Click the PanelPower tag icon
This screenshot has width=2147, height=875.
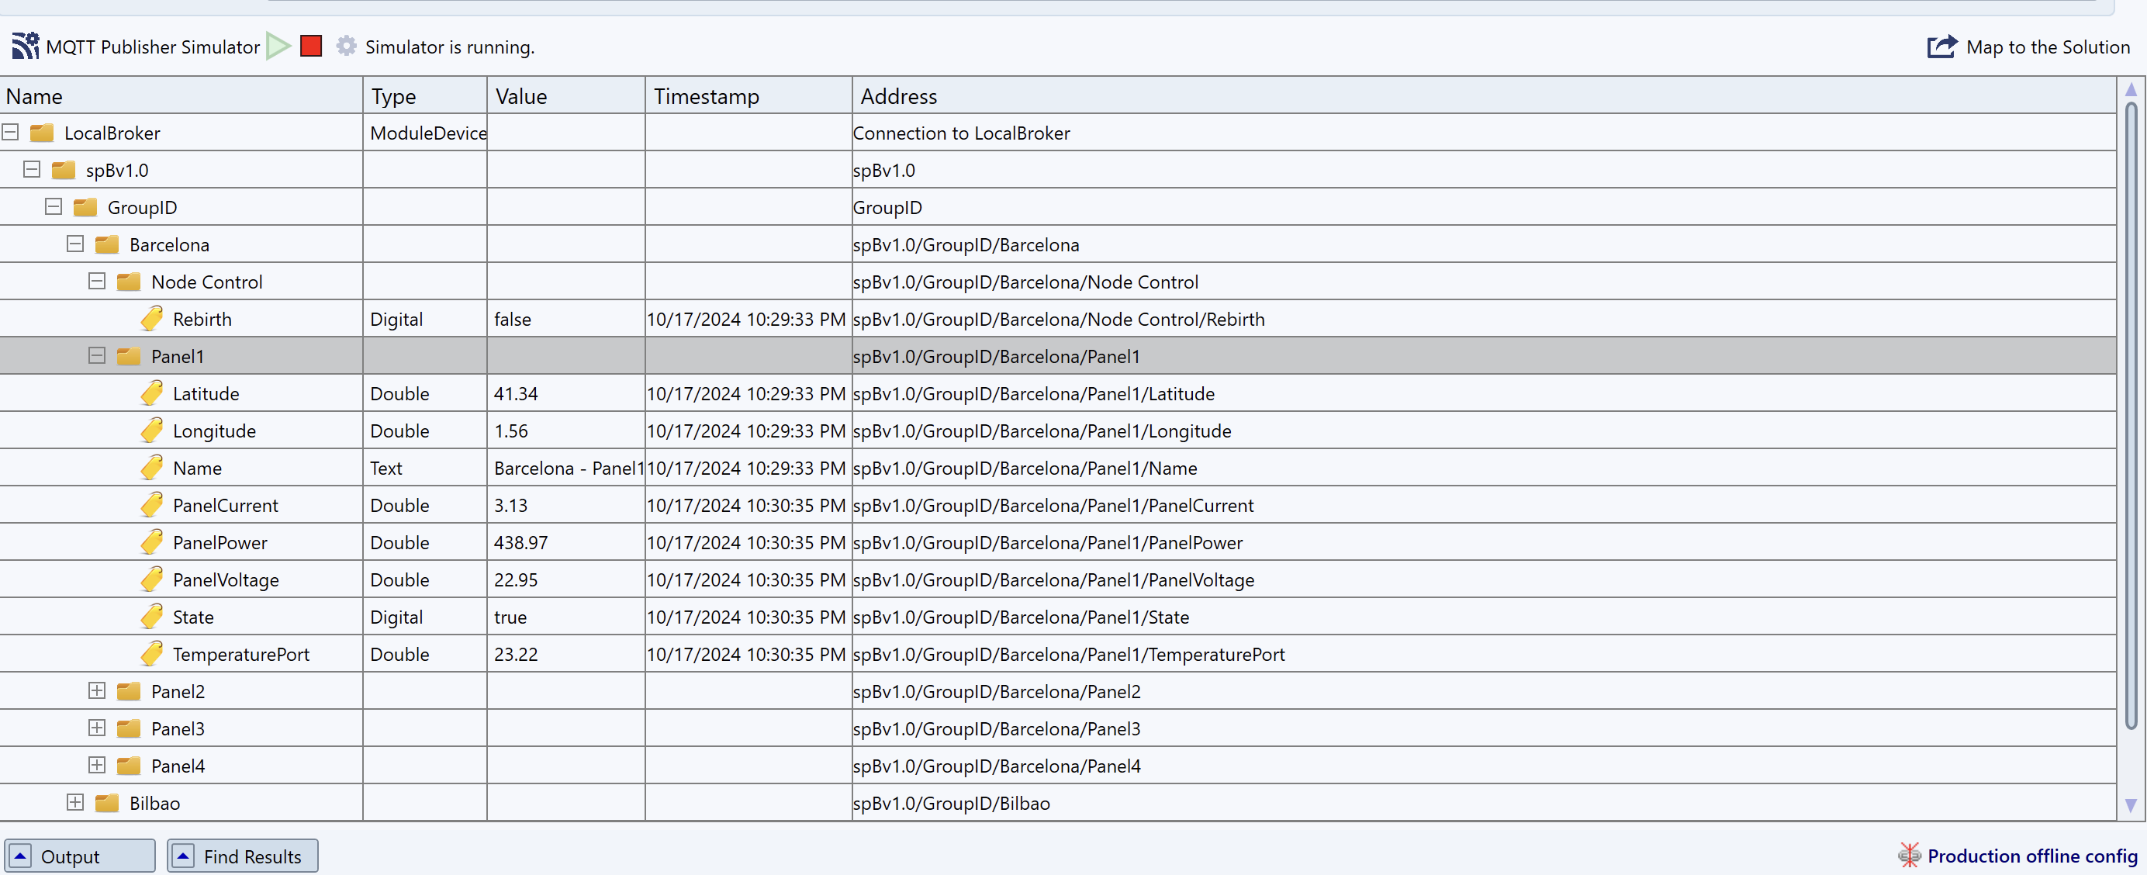pos(152,542)
